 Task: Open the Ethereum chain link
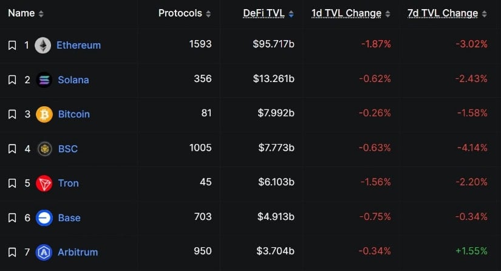[x=78, y=45]
